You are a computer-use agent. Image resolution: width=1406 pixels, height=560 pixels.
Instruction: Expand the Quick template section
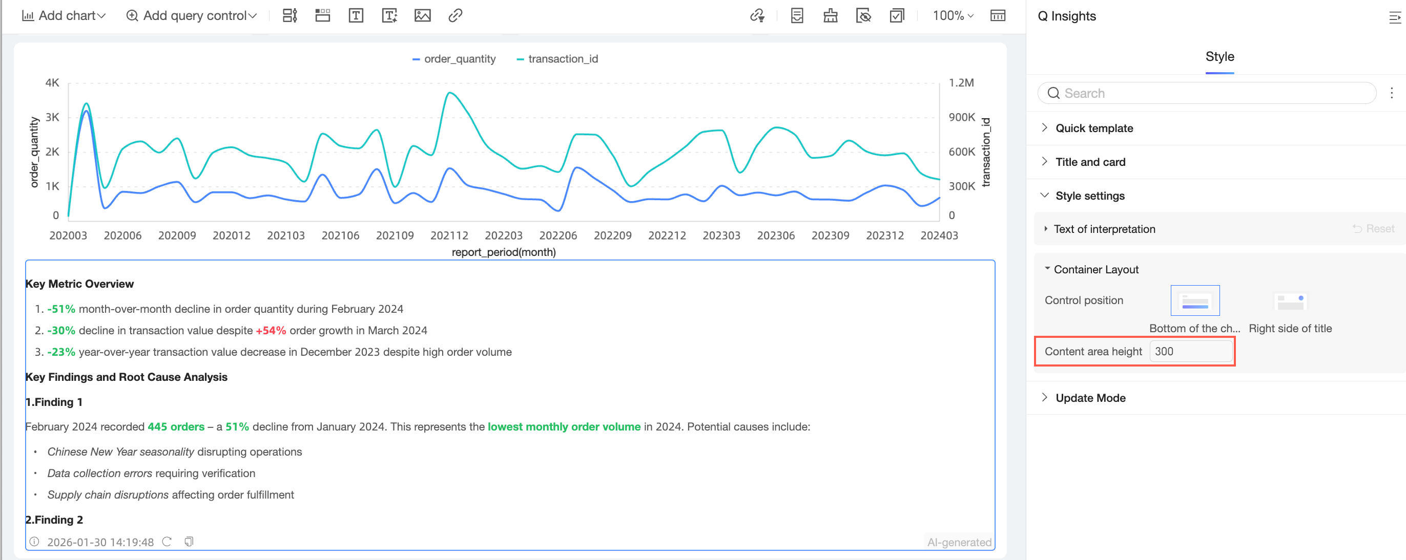click(x=1094, y=128)
